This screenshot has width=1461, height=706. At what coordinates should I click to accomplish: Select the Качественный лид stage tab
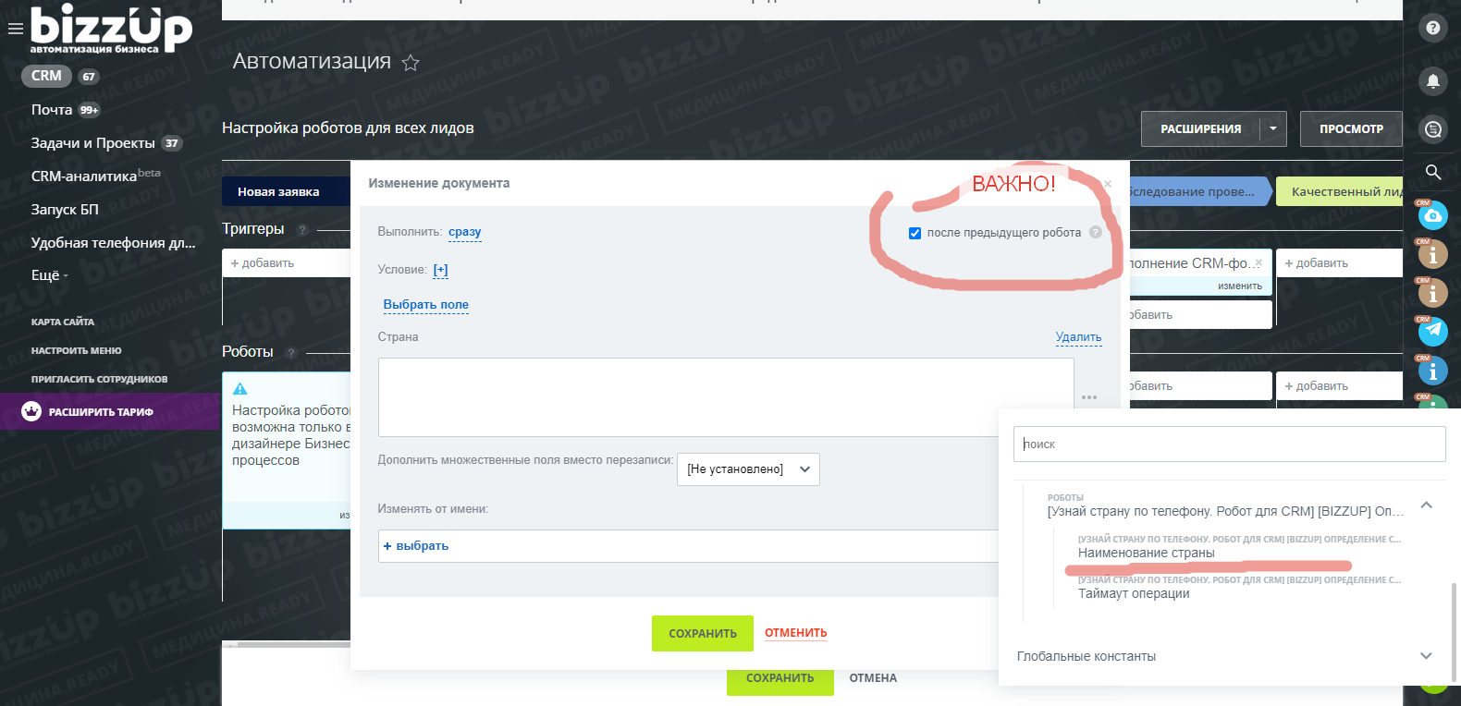pyautogui.click(x=1339, y=191)
